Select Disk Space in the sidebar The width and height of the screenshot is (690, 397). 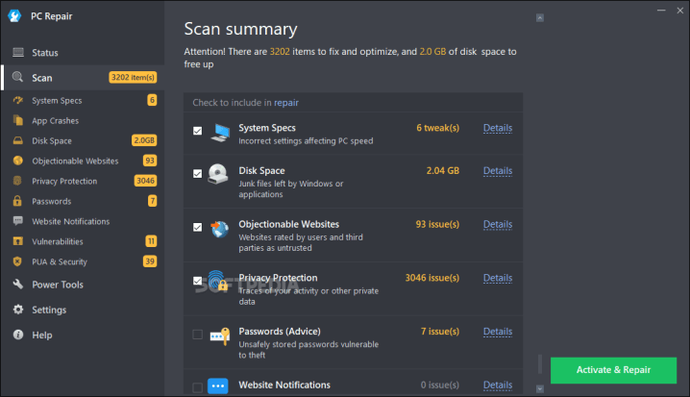[83, 141]
